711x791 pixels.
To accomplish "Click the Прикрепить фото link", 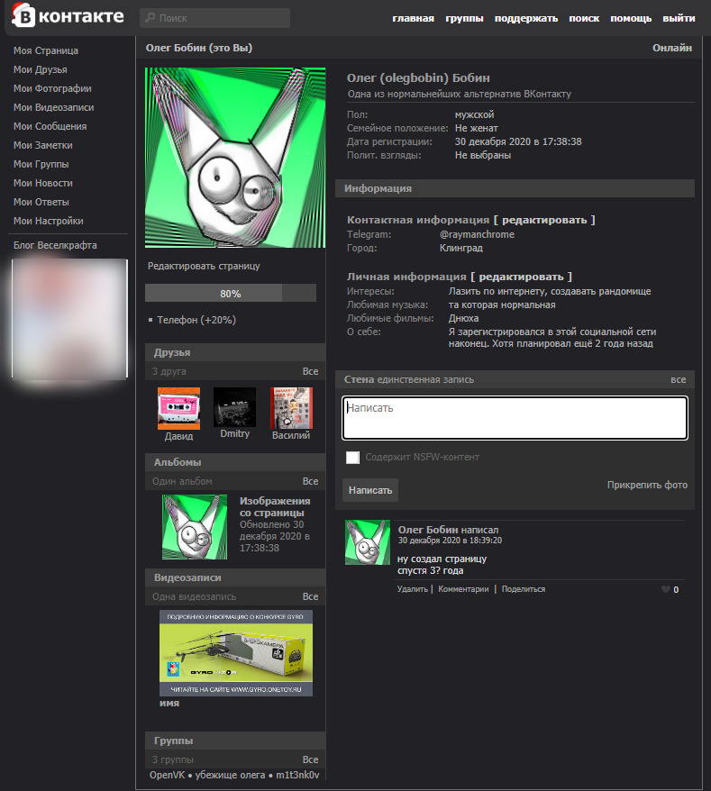I will 647,485.
